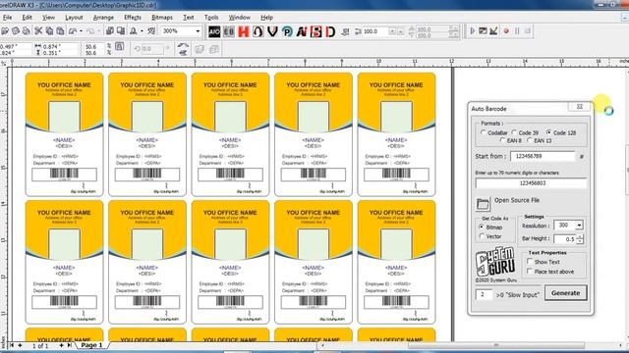The height and width of the screenshot is (353, 629).
Task: Click the rotation angle 0.0 field
Action: [152, 49]
